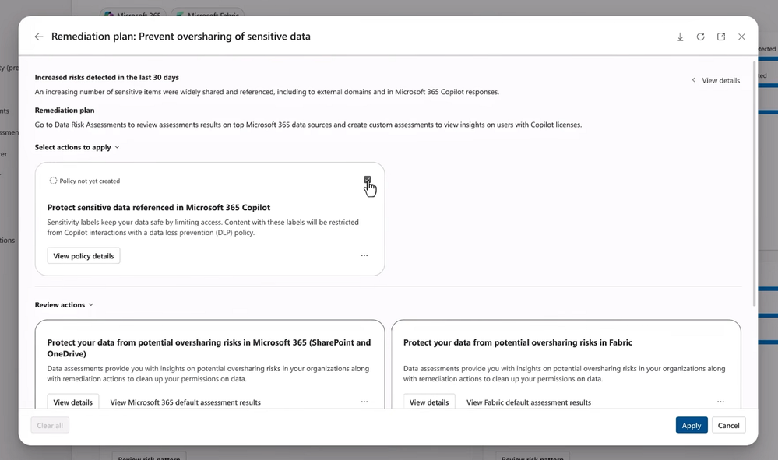The height and width of the screenshot is (460, 778).
Task: Open more options on Microsoft 365 oversharing card
Action: (x=364, y=402)
